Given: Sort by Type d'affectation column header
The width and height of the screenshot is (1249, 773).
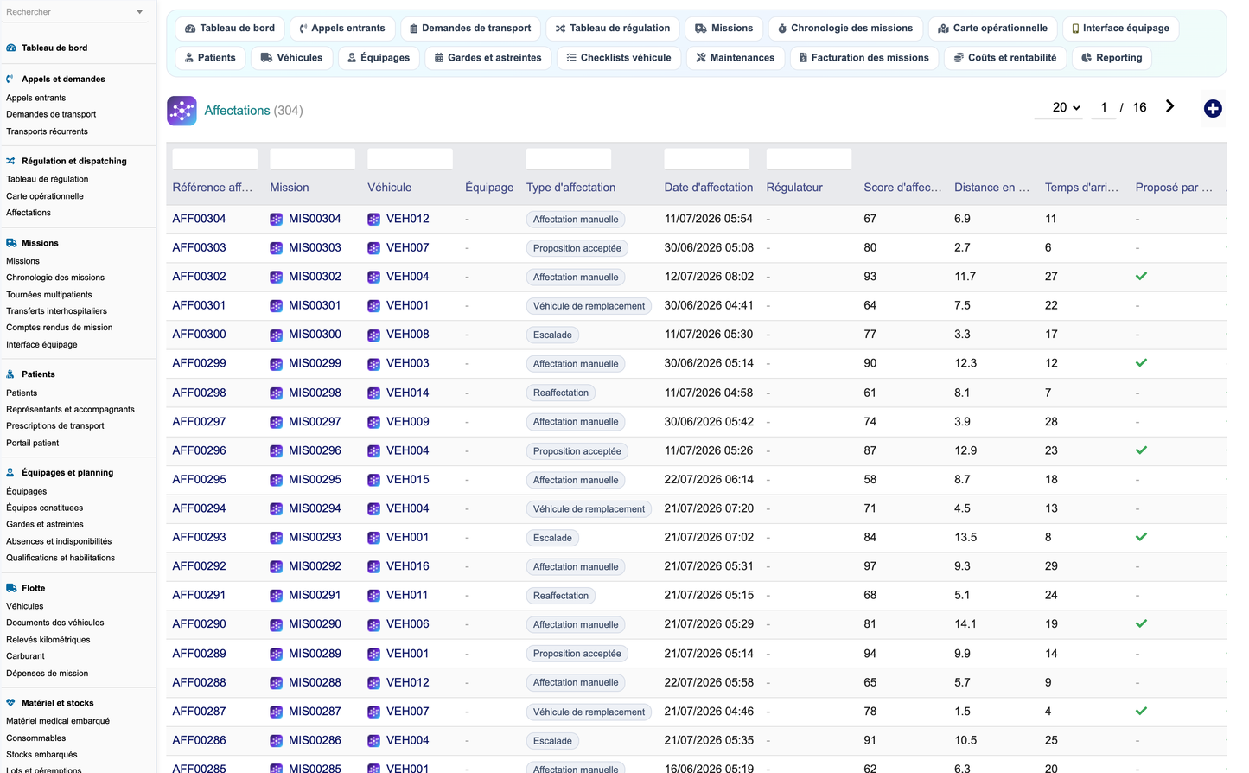Looking at the screenshot, I should click(570, 188).
